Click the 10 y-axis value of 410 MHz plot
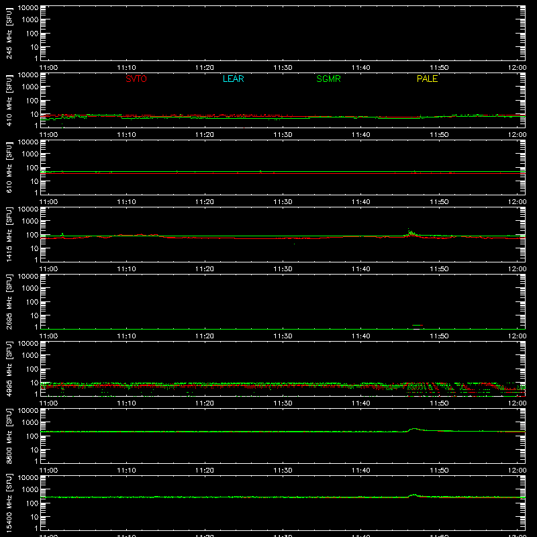 (x=35, y=114)
